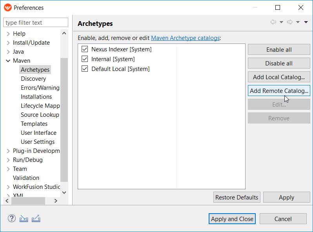
Task: Expand the Run/Debug tree node
Action: [8, 160]
